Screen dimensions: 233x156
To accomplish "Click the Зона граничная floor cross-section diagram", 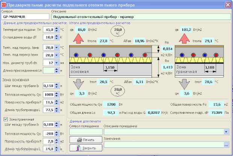I will [199, 61].
